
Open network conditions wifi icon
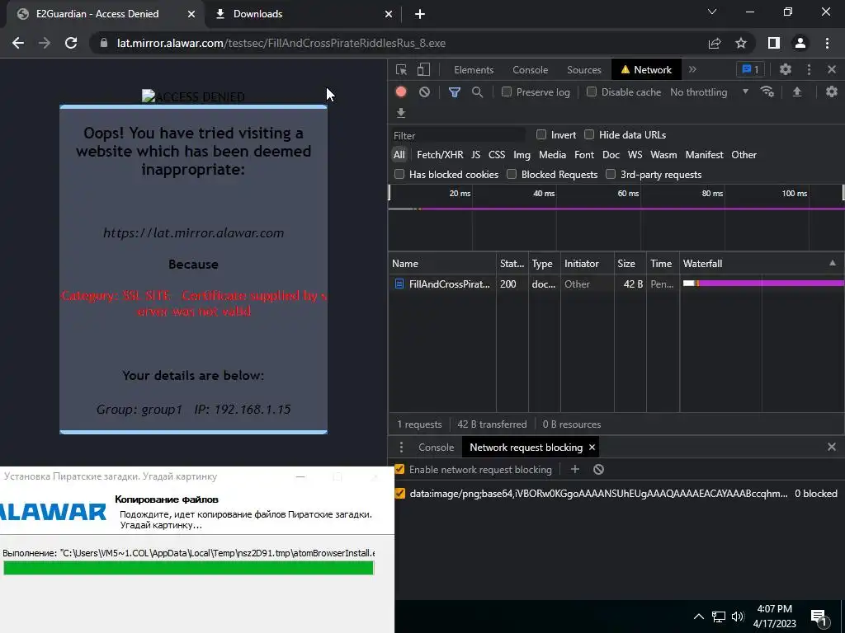tap(767, 92)
